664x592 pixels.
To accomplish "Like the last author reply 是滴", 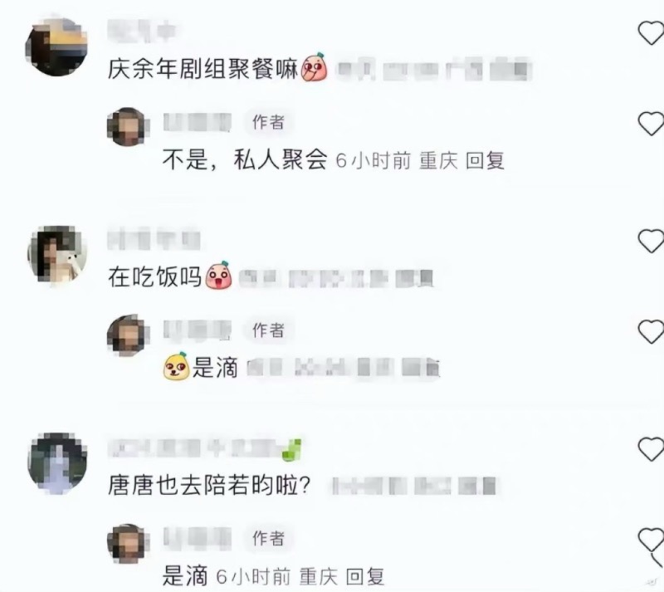I will pos(652,540).
